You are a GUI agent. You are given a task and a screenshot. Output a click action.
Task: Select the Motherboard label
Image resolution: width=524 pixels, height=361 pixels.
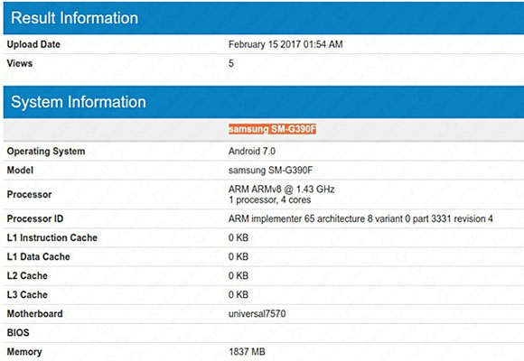pos(34,314)
